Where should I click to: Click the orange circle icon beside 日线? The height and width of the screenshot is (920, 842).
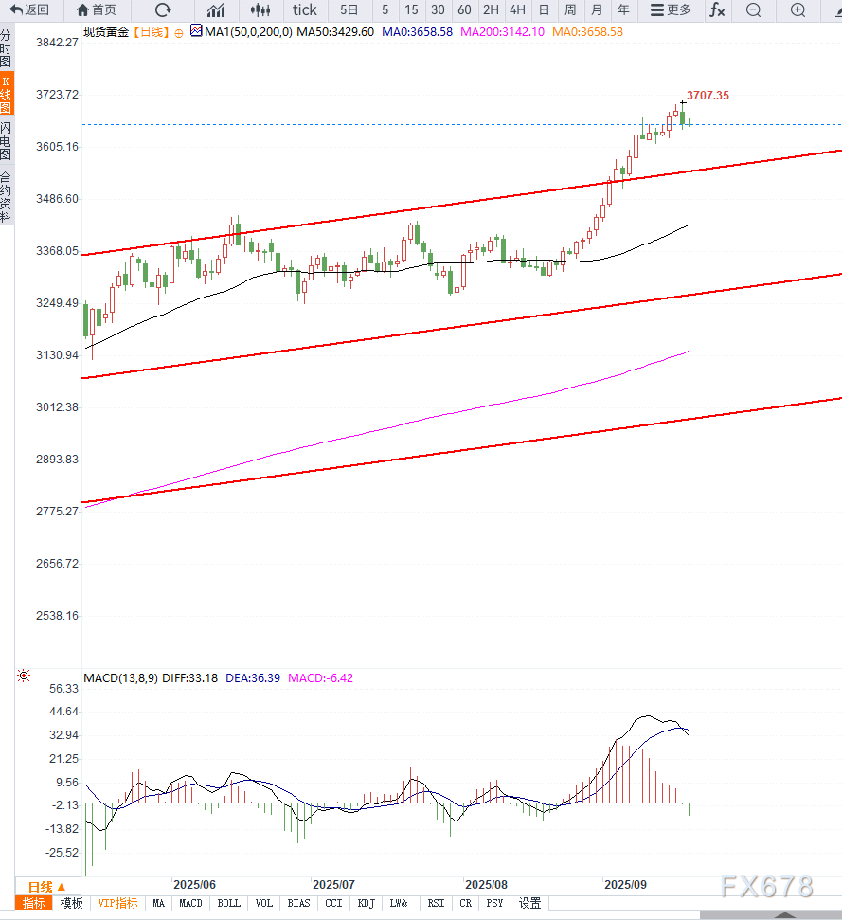pos(179,32)
